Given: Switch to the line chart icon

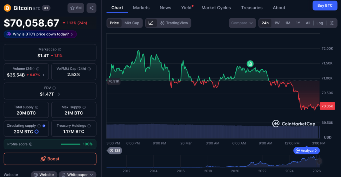Looking at the screenshot, I should [x=151, y=23].
